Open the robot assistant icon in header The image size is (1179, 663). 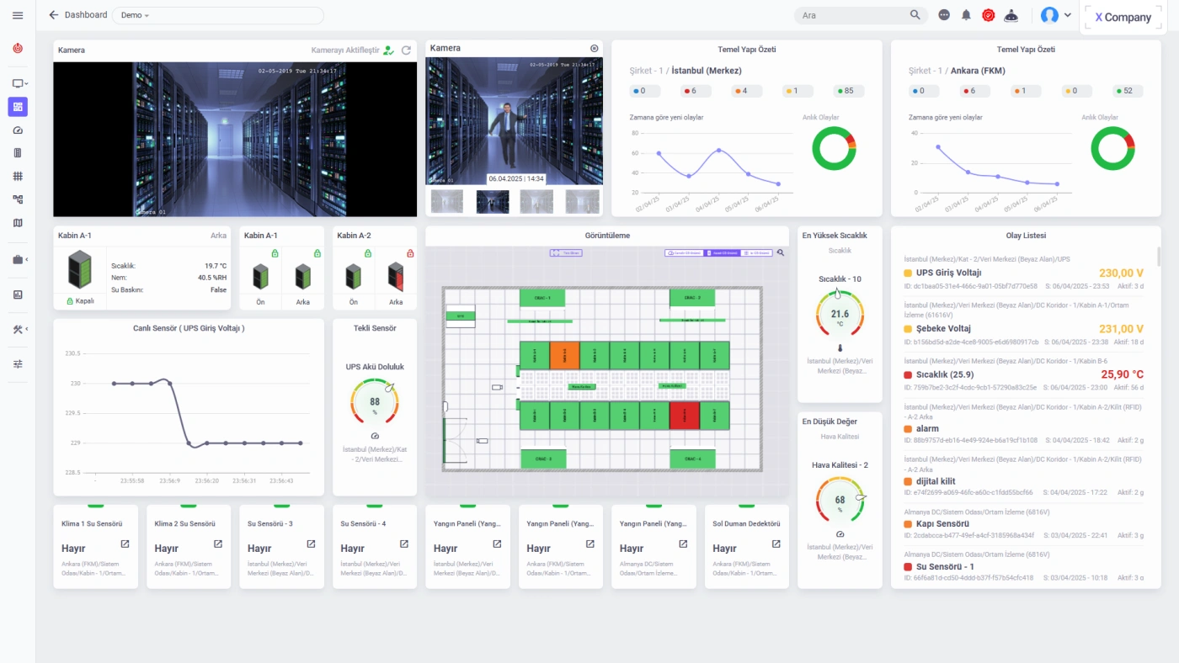(x=1012, y=15)
